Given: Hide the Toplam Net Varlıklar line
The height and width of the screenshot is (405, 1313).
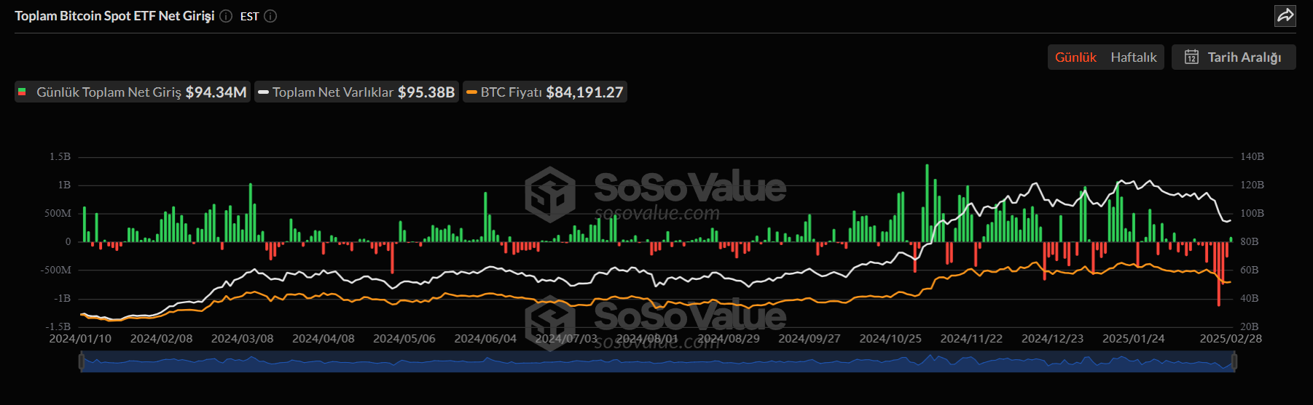Looking at the screenshot, I should [357, 92].
